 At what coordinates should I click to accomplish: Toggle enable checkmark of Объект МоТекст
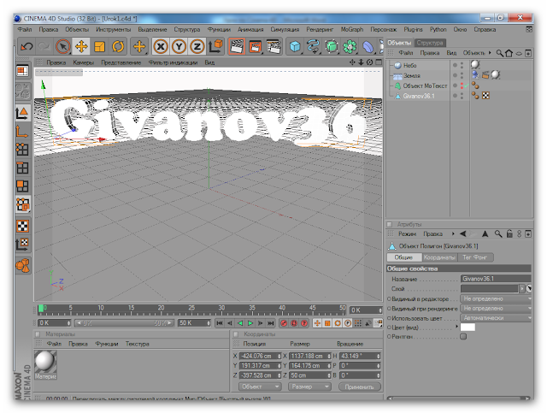466,86
